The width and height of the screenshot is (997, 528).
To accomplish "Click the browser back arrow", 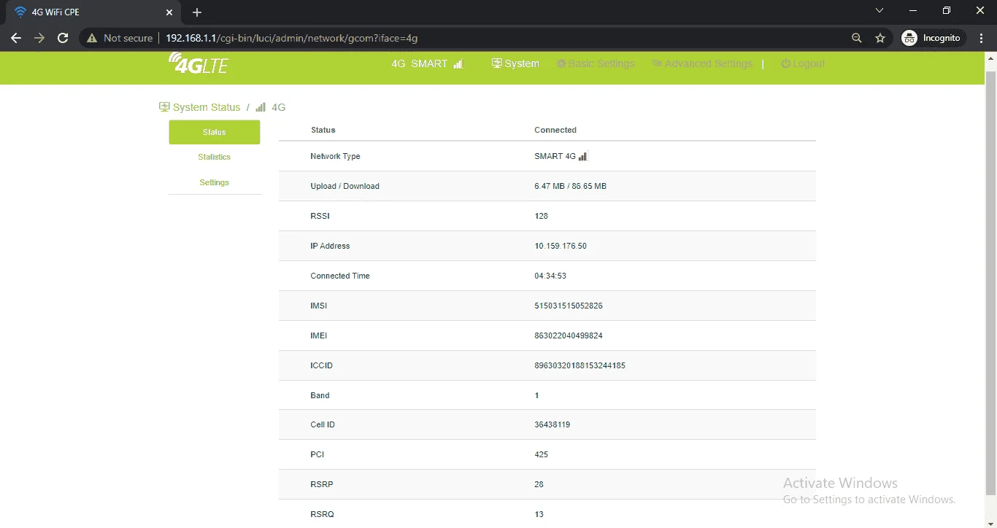I will click(16, 38).
